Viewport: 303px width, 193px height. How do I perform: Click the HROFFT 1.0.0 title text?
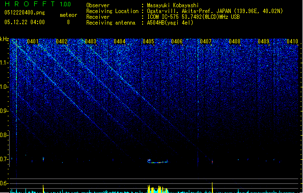38,4
